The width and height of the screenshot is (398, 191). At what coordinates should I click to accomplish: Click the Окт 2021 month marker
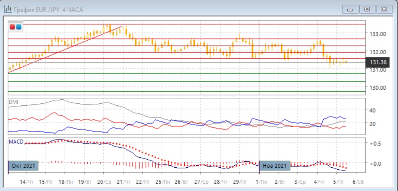tap(23, 166)
